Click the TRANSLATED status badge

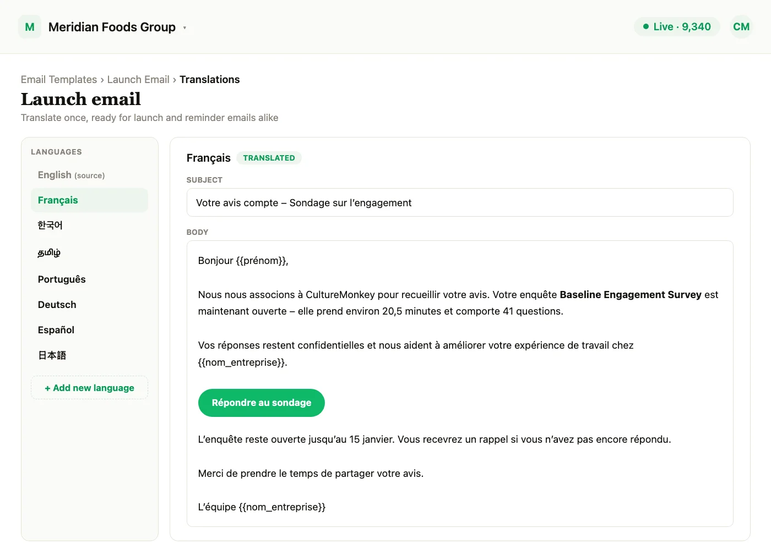269,158
